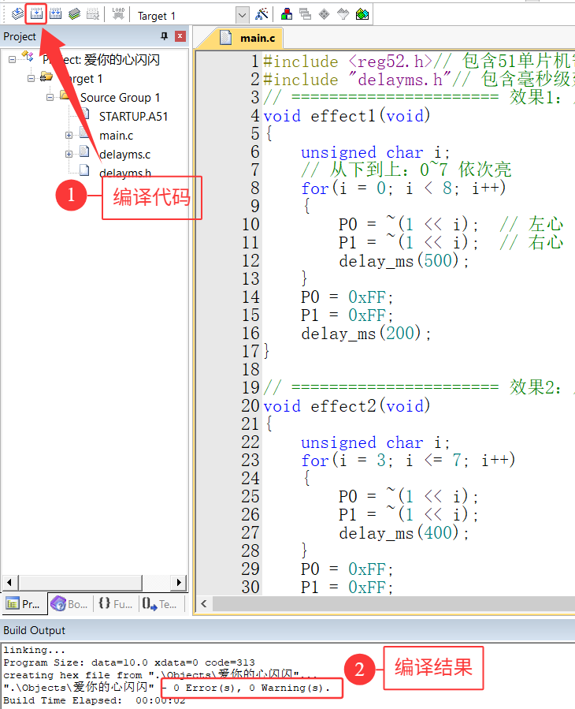The height and width of the screenshot is (709, 575).
Task: Open the Manage Project Items icon
Action: coord(287,14)
